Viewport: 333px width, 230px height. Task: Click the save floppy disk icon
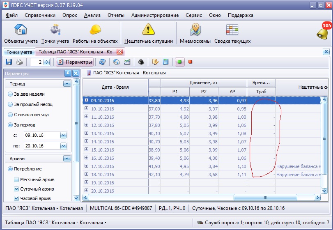(x=9, y=62)
